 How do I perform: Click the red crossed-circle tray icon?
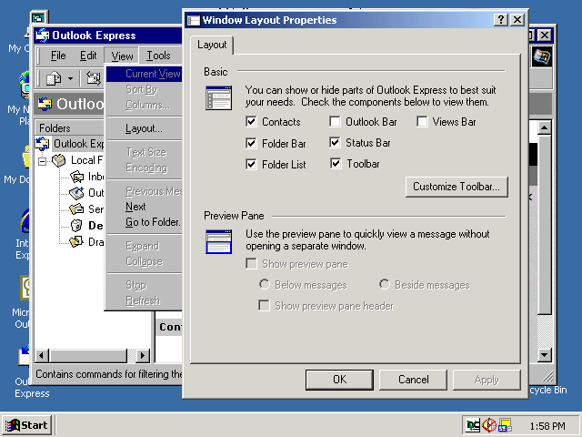coord(489,425)
